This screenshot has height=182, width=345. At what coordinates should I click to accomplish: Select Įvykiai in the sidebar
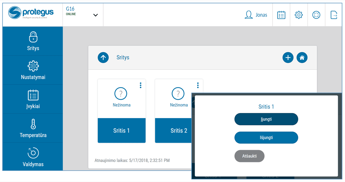click(33, 99)
